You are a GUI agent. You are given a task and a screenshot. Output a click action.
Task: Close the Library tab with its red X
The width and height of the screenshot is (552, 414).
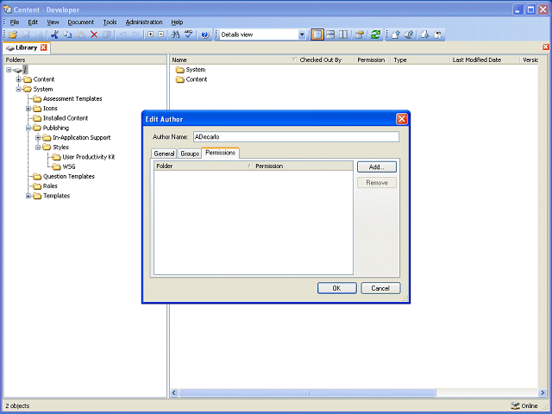pos(44,47)
